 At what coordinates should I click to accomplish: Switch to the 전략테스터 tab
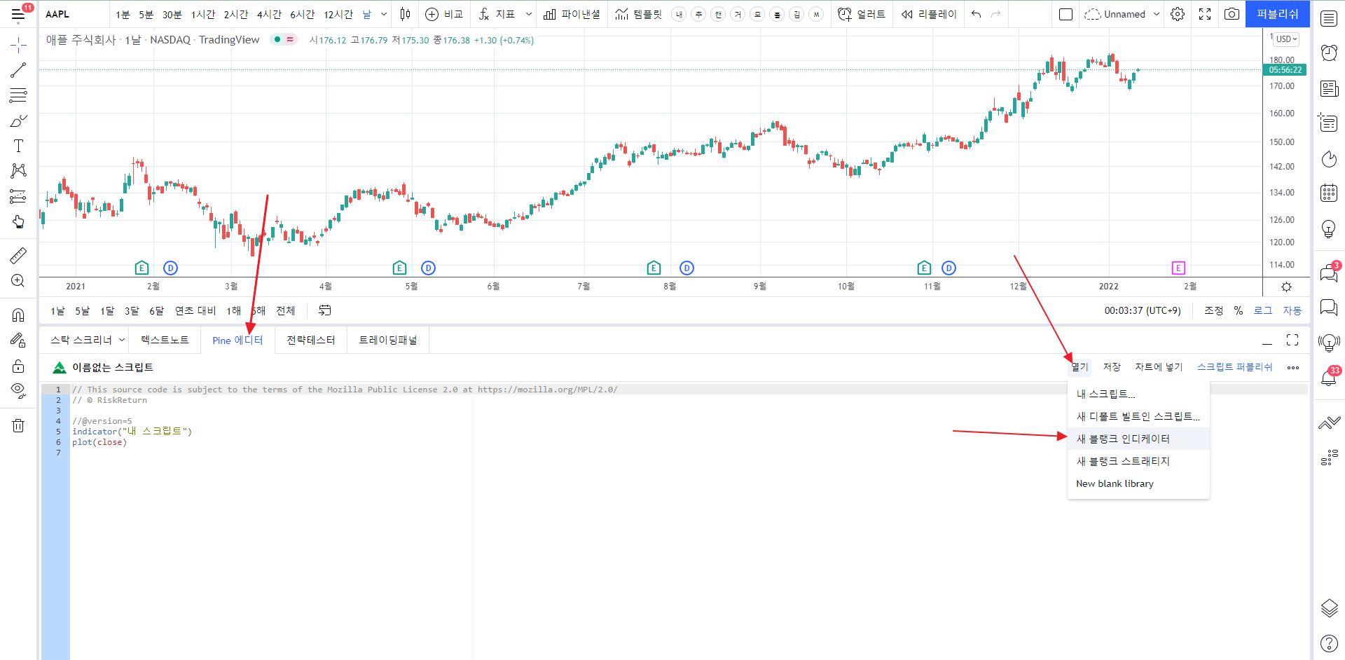click(x=311, y=340)
